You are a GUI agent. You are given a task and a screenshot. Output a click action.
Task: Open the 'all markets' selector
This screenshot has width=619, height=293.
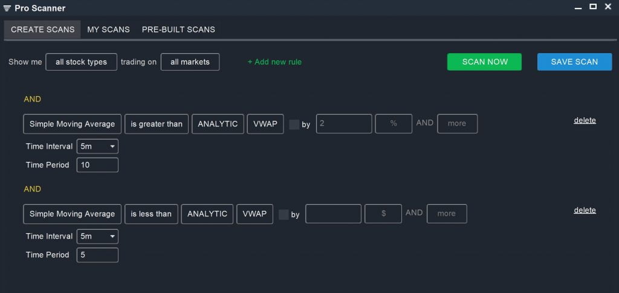(190, 62)
